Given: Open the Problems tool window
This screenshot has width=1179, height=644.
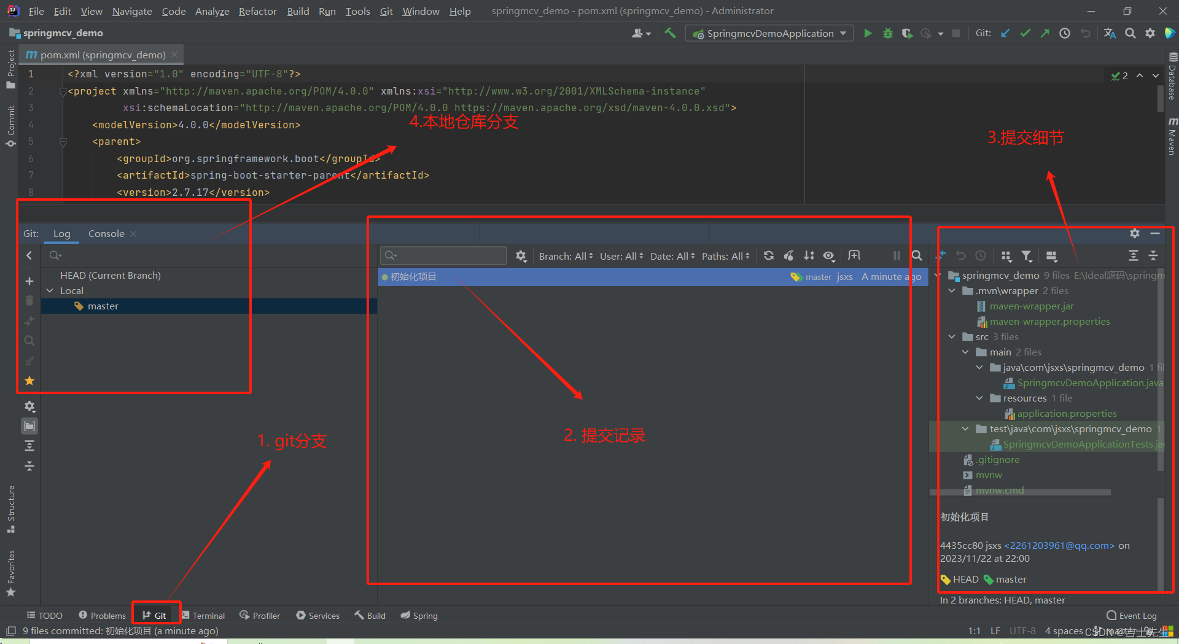Looking at the screenshot, I should coord(102,615).
